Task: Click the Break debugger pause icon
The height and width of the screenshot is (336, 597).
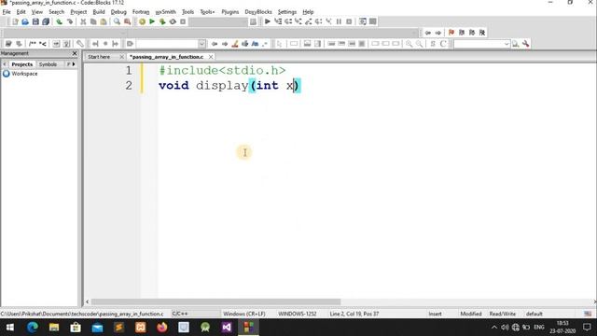Action: [339, 21]
